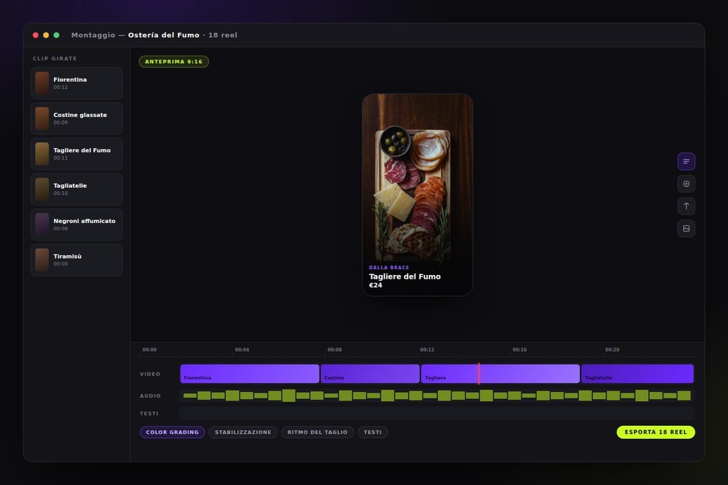This screenshot has width=728, height=485.
Task: Select the Costine glassate clip thumbnail
Action: [x=42, y=118]
